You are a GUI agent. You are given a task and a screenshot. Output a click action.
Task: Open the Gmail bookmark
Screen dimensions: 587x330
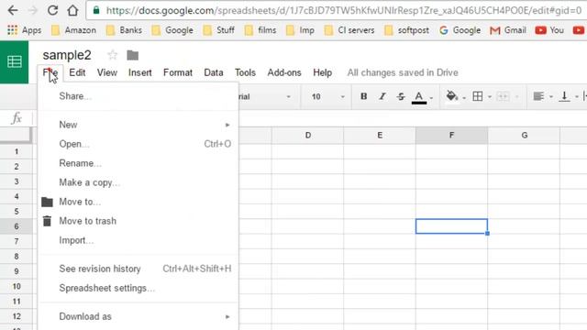point(508,30)
